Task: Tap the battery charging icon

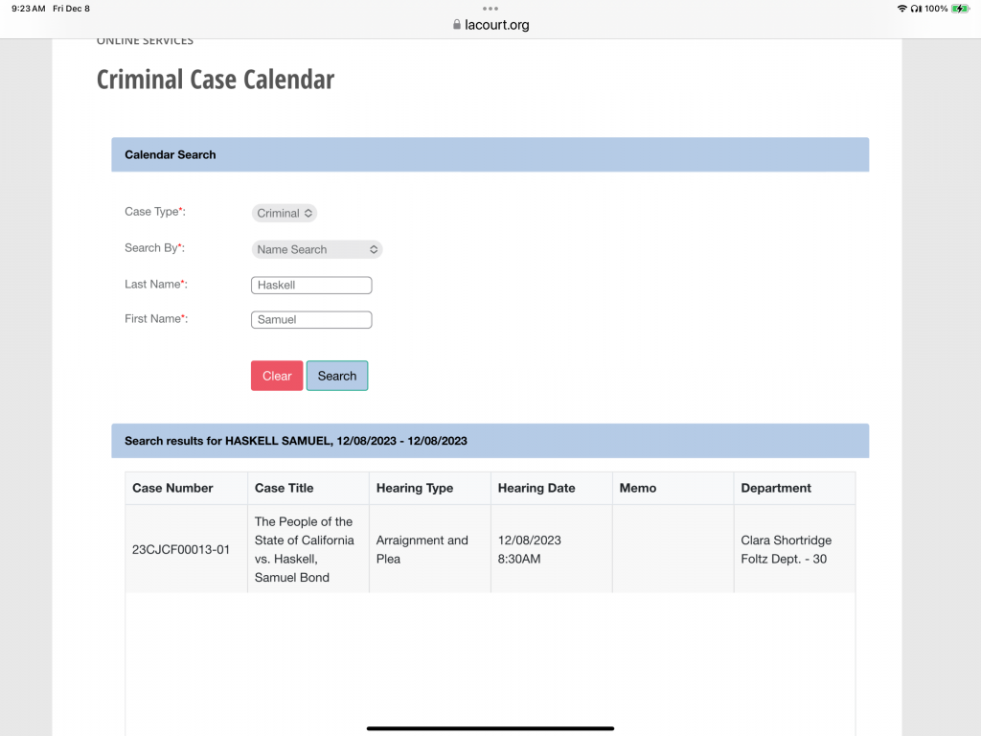Action: pyautogui.click(x=961, y=9)
